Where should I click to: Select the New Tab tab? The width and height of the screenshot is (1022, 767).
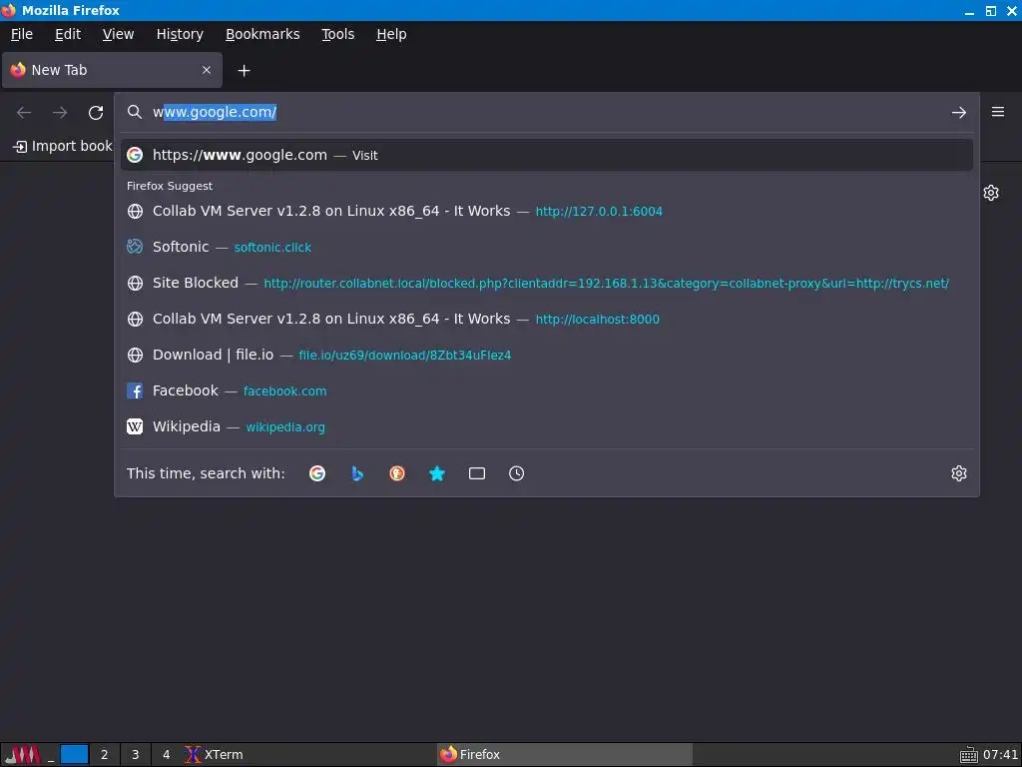(112, 70)
